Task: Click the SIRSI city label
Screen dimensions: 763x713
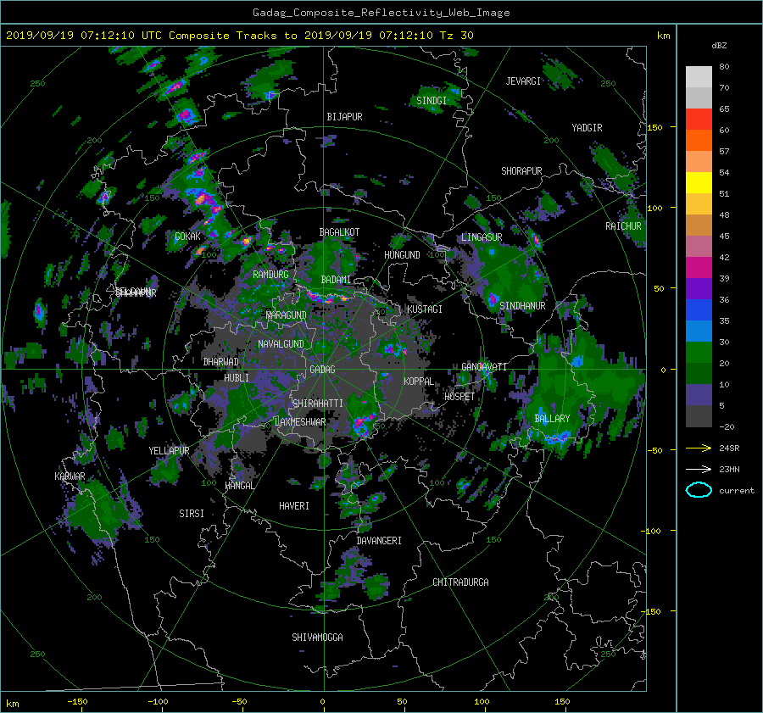Action: click(192, 514)
